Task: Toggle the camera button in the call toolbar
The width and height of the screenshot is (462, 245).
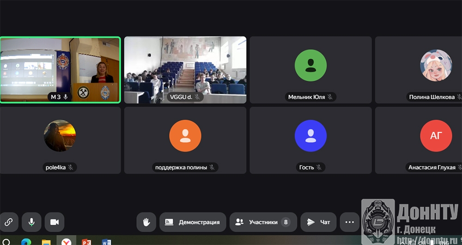Action: click(55, 222)
